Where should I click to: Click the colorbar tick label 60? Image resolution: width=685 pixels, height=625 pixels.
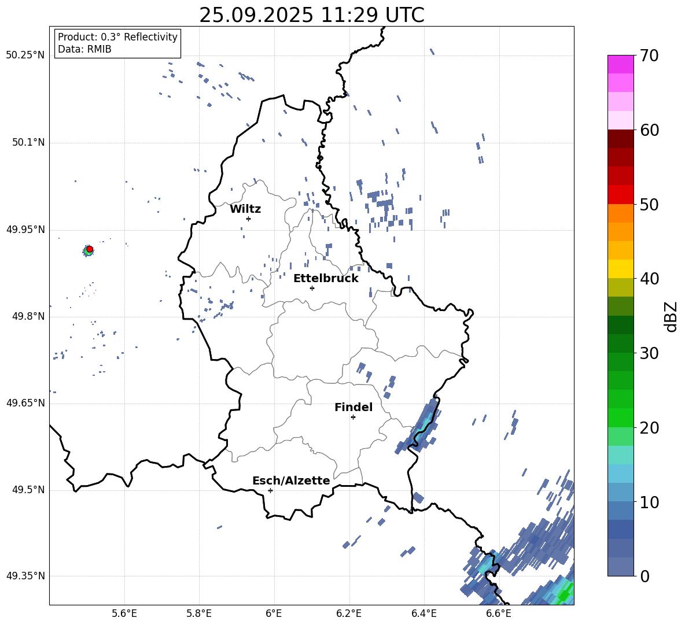click(649, 130)
